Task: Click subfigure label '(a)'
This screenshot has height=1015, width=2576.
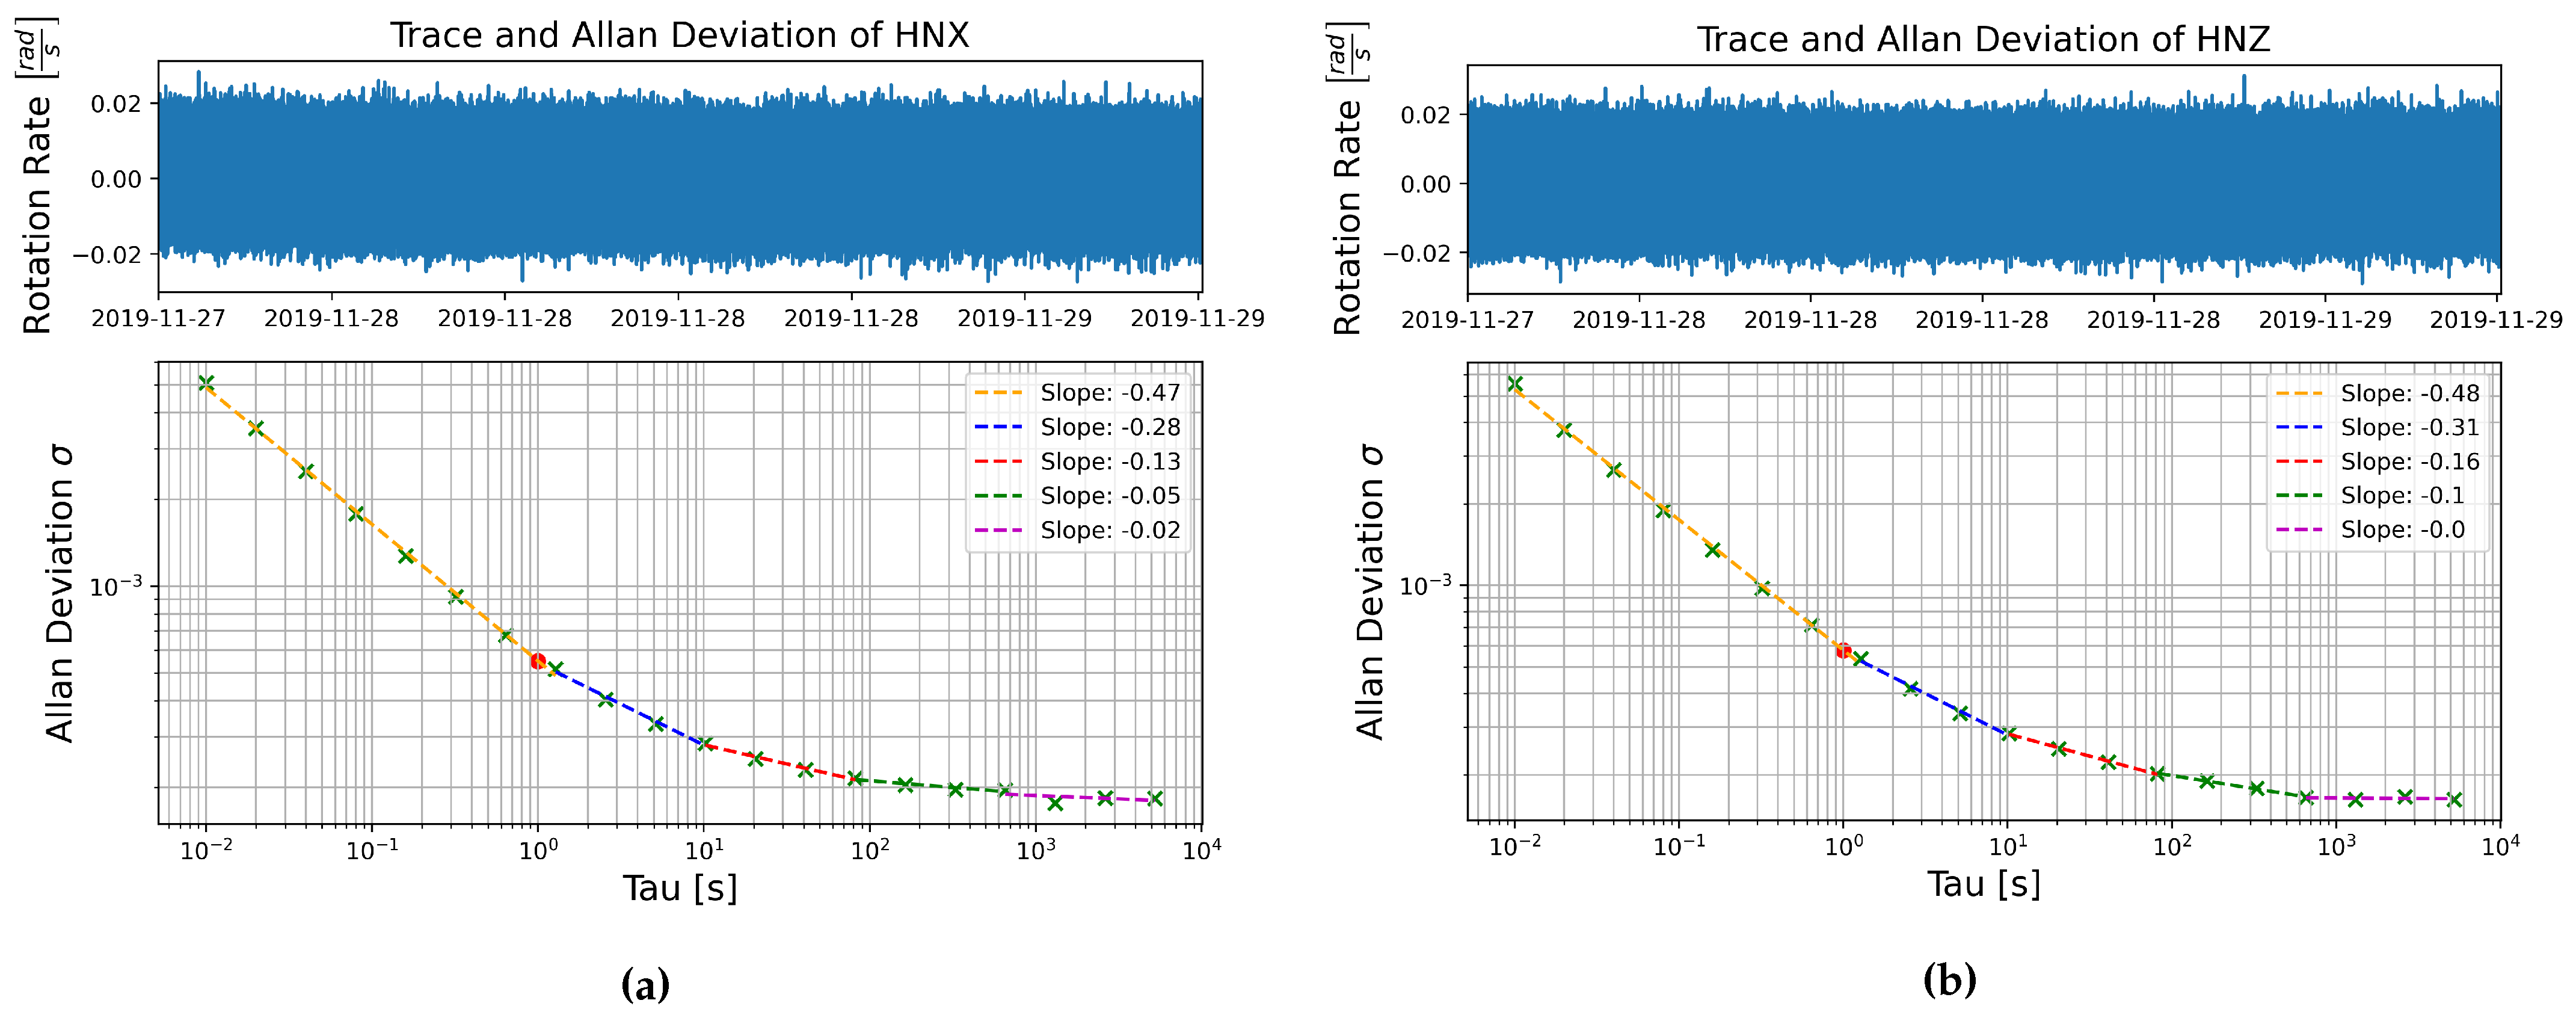Action: 645,985
